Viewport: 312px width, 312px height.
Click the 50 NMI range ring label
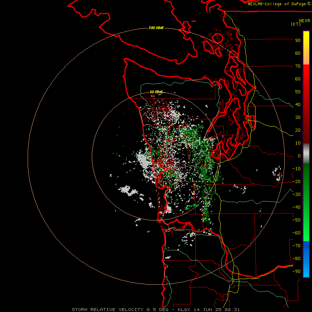coord(156,92)
